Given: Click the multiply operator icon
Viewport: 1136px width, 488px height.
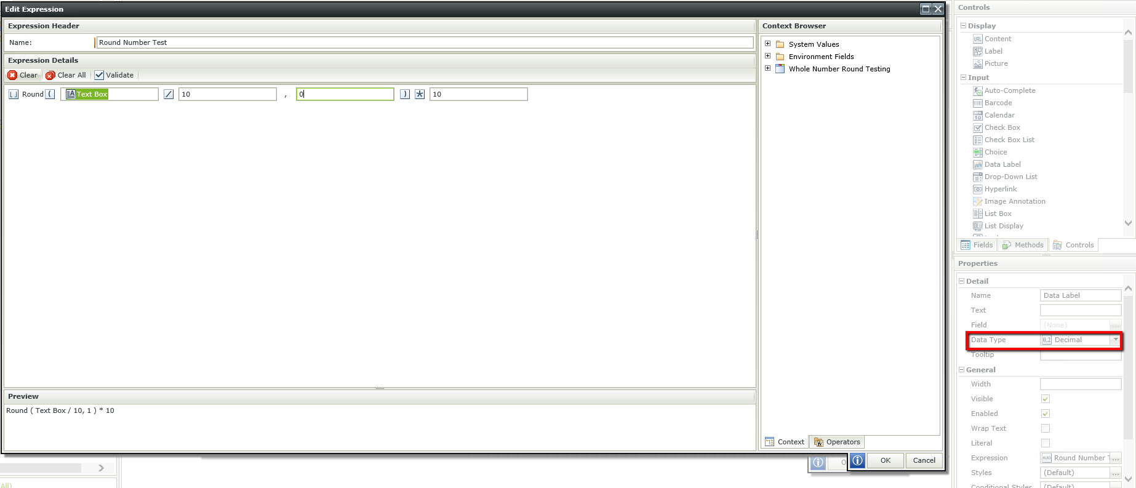Looking at the screenshot, I should [420, 94].
